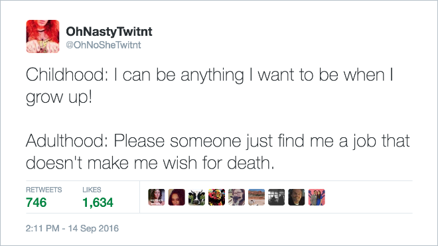Open the colorful abstract art liker avatar
438x246 pixels.
(216, 197)
